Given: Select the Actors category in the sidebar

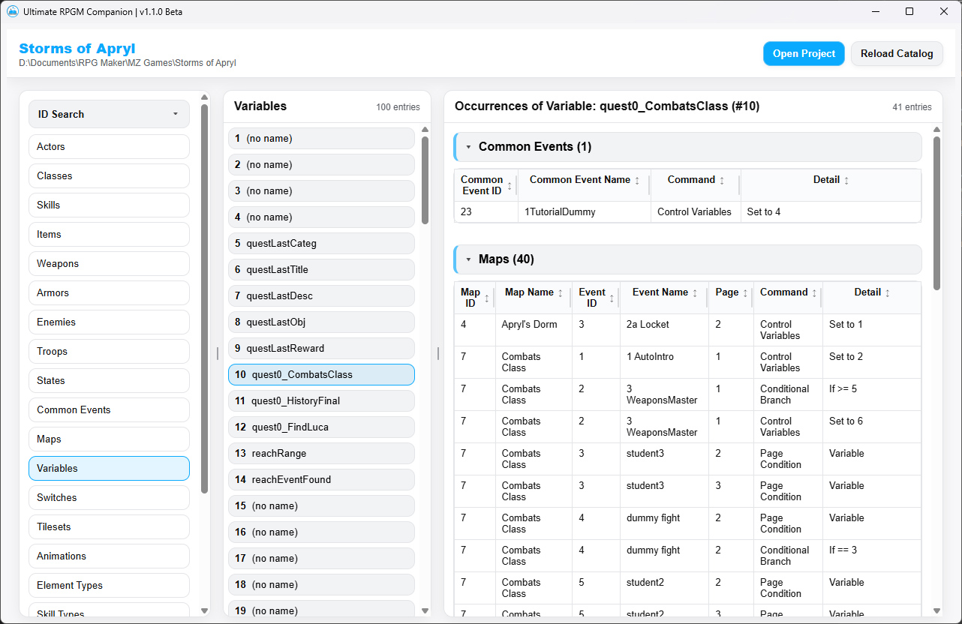Looking at the screenshot, I should [x=109, y=146].
